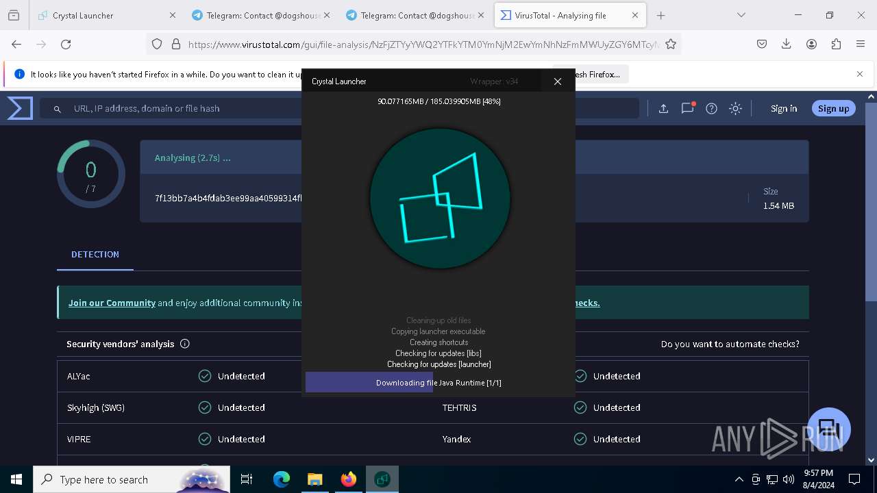The image size is (877, 493).
Task: Open the VirusTotal notifications icon
Action: tap(687, 108)
